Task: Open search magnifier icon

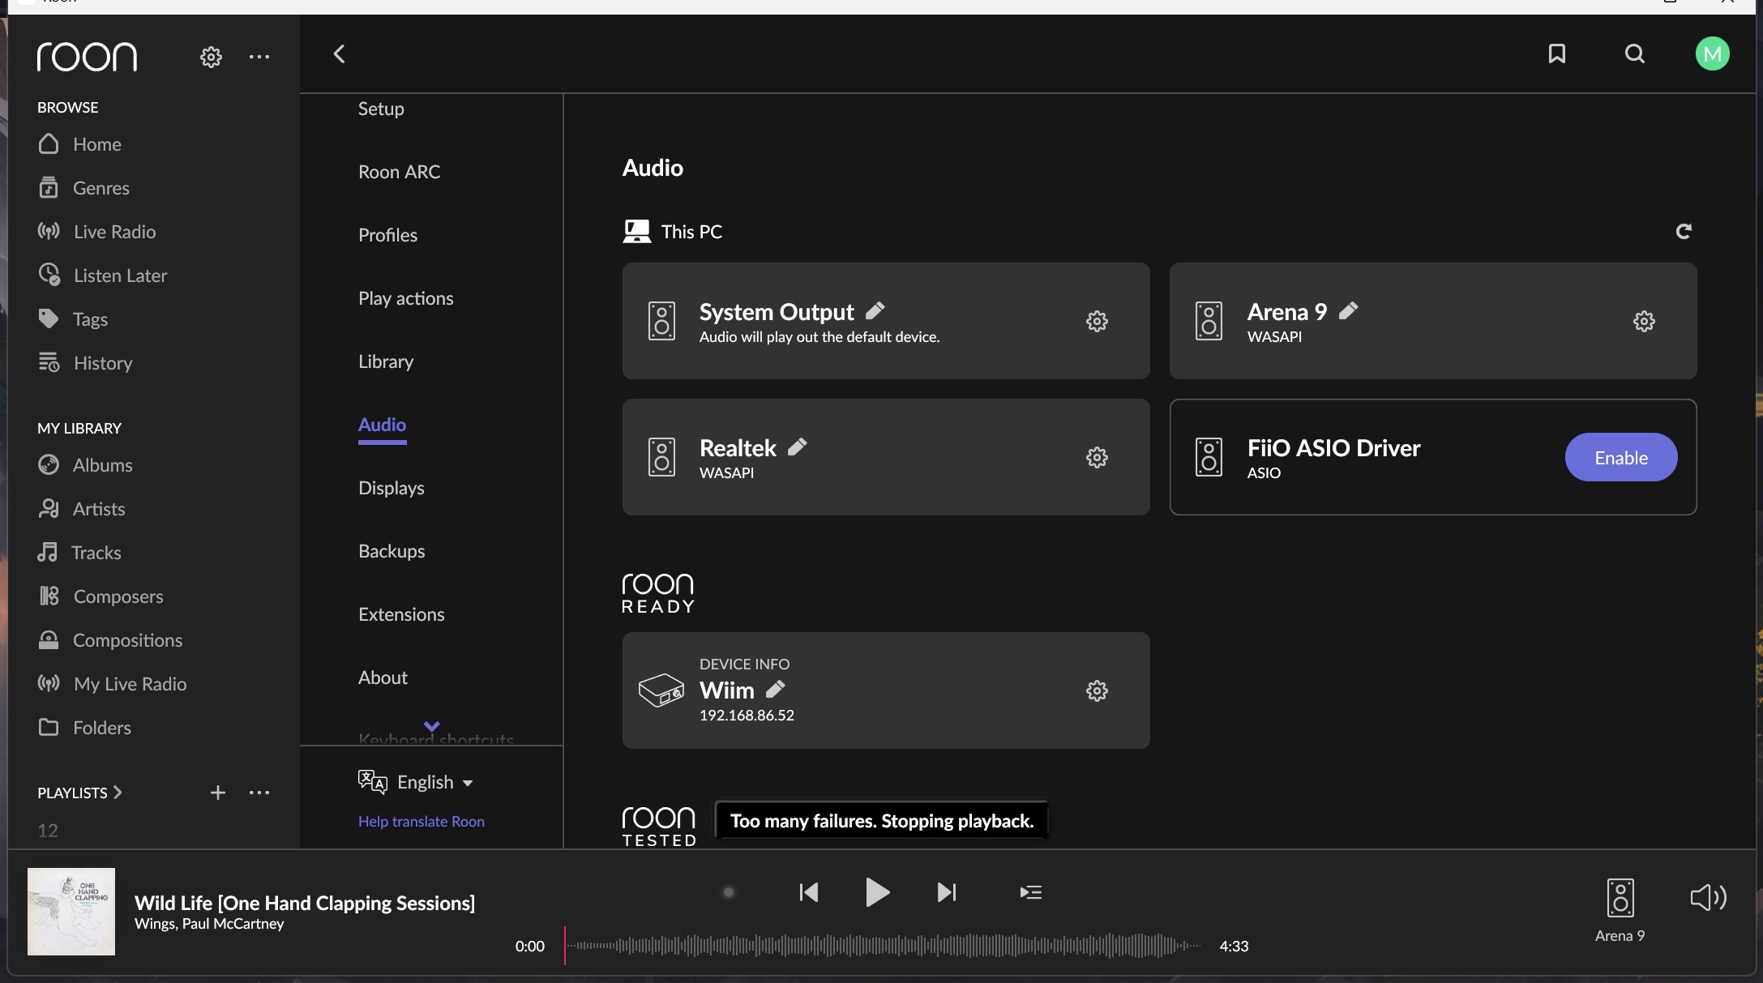Action: (x=1635, y=54)
